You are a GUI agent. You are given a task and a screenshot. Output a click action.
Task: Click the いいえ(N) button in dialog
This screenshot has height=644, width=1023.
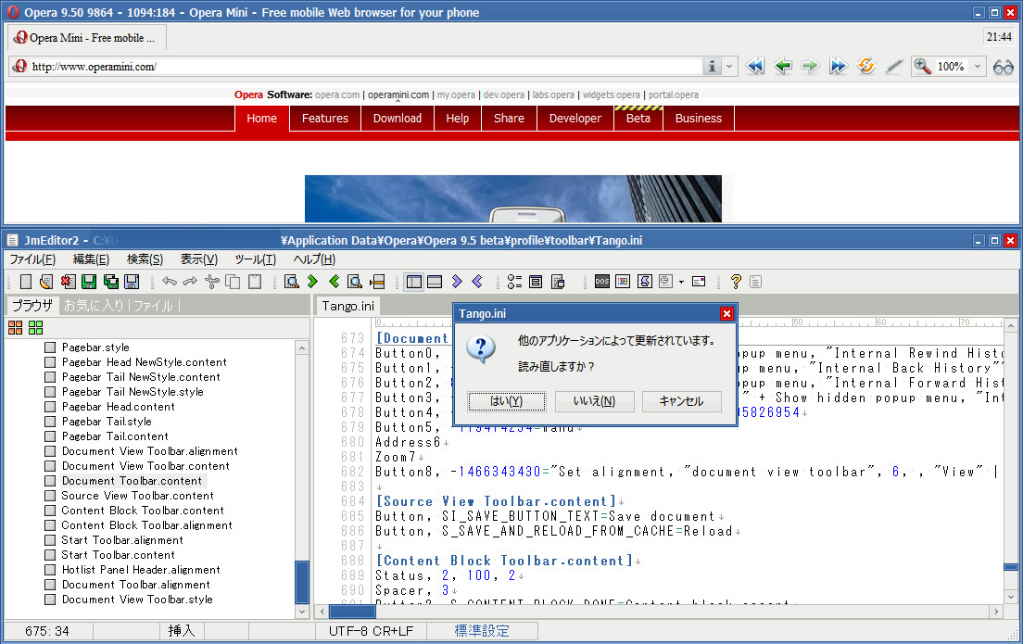[x=594, y=401]
